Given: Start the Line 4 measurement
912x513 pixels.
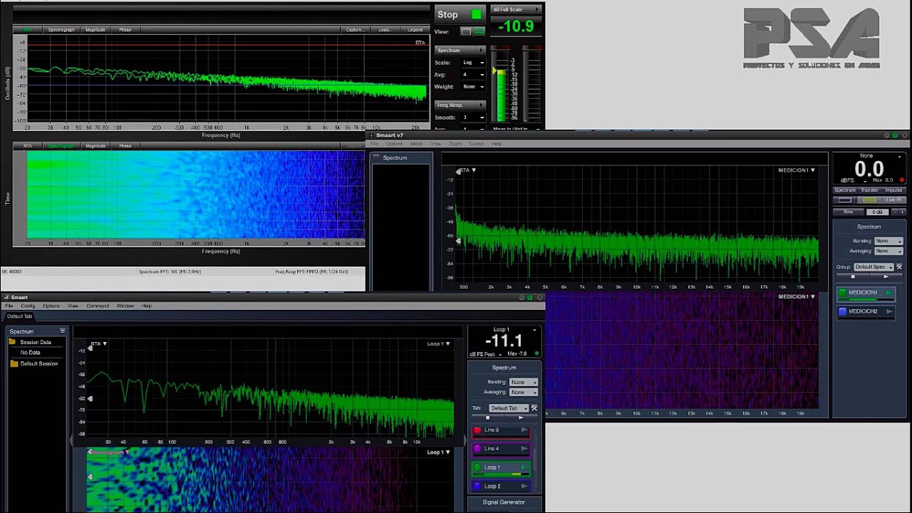Looking at the screenshot, I should click(524, 448).
